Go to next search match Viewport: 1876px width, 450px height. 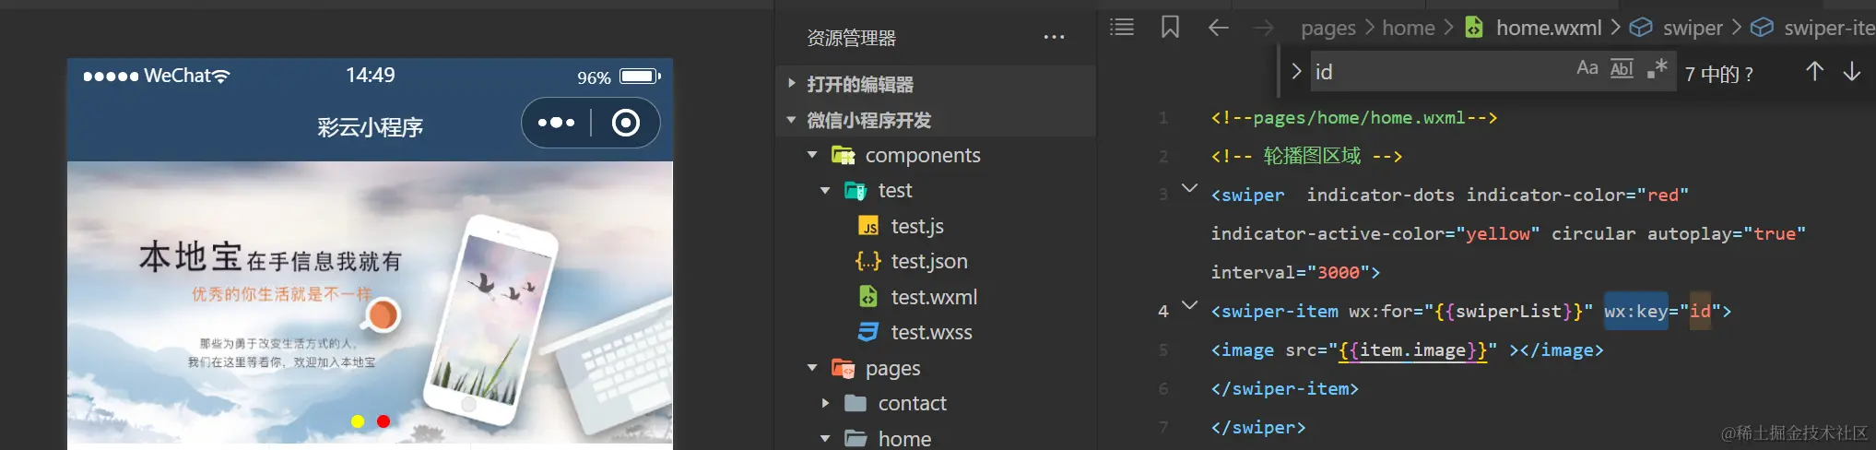(1851, 72)
